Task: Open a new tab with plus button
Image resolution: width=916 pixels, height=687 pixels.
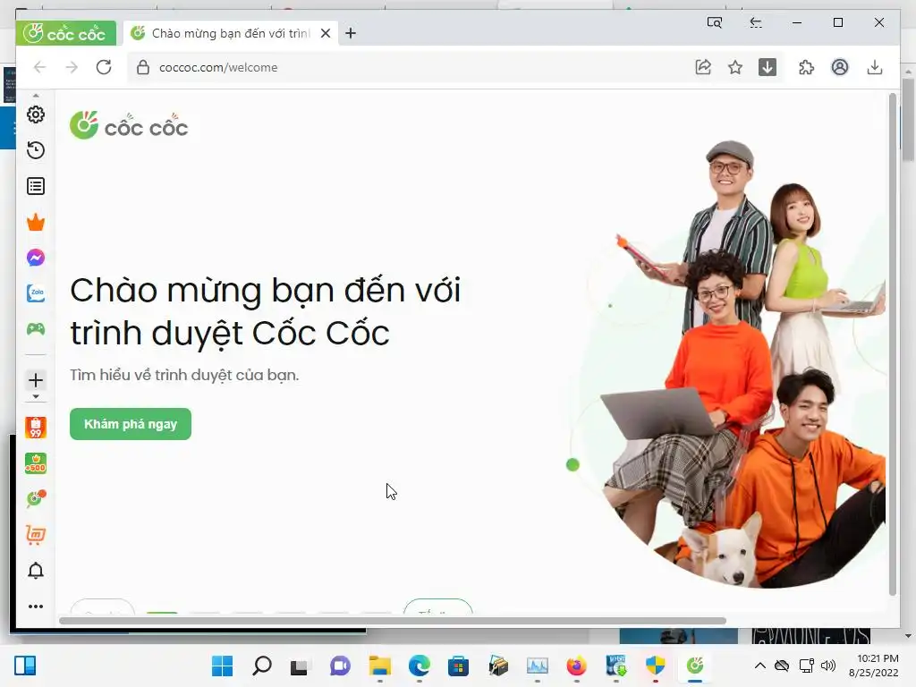Action: click(351, 33)
